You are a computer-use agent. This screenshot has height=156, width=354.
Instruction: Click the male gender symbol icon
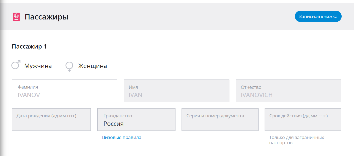click(16, 65)
